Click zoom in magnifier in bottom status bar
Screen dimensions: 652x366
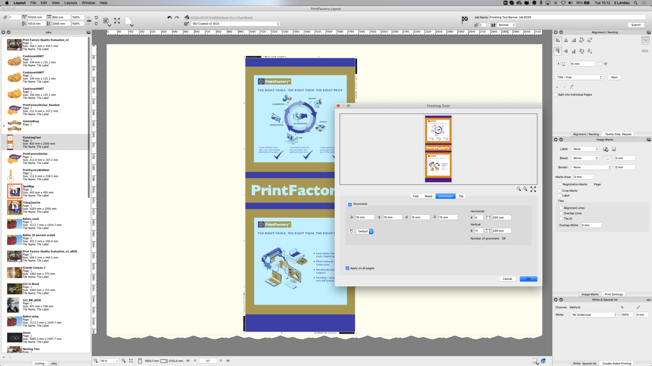coord(124,360)
